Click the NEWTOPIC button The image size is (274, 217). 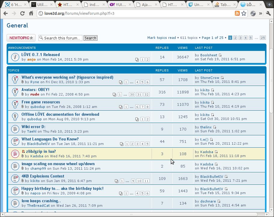(21, 38)
